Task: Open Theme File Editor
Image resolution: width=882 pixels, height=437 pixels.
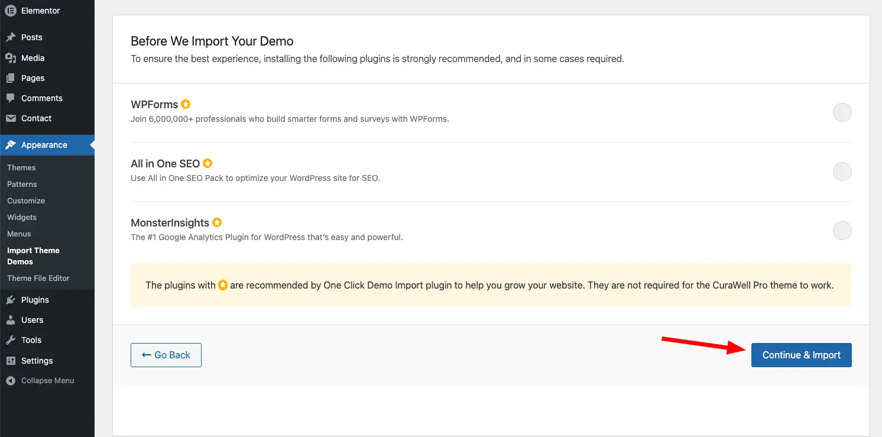Action: tap(38, 278)
